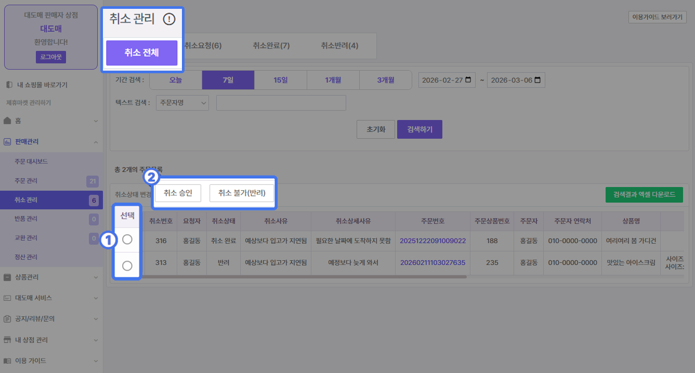Viewport: 695px width, 373px height.
Task: Collapse the 판매관리 menu chevron
Action: pyautogui.click(x=96, y=142)
